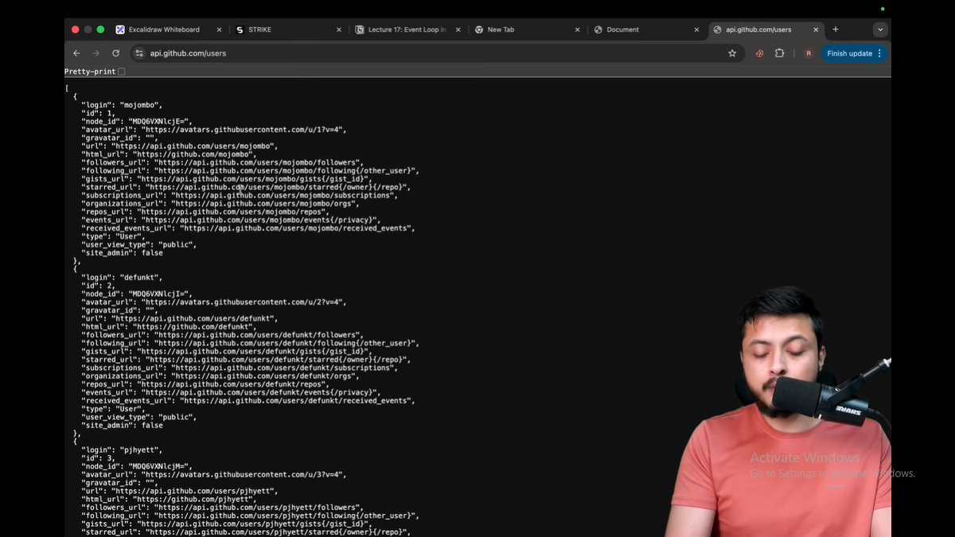Click the macOS yellow minimize button

88,29
